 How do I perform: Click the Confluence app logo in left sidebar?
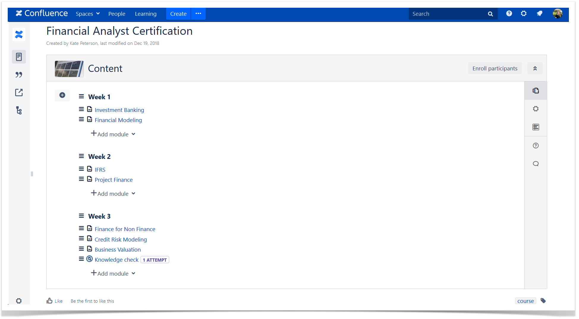(19, 34)
